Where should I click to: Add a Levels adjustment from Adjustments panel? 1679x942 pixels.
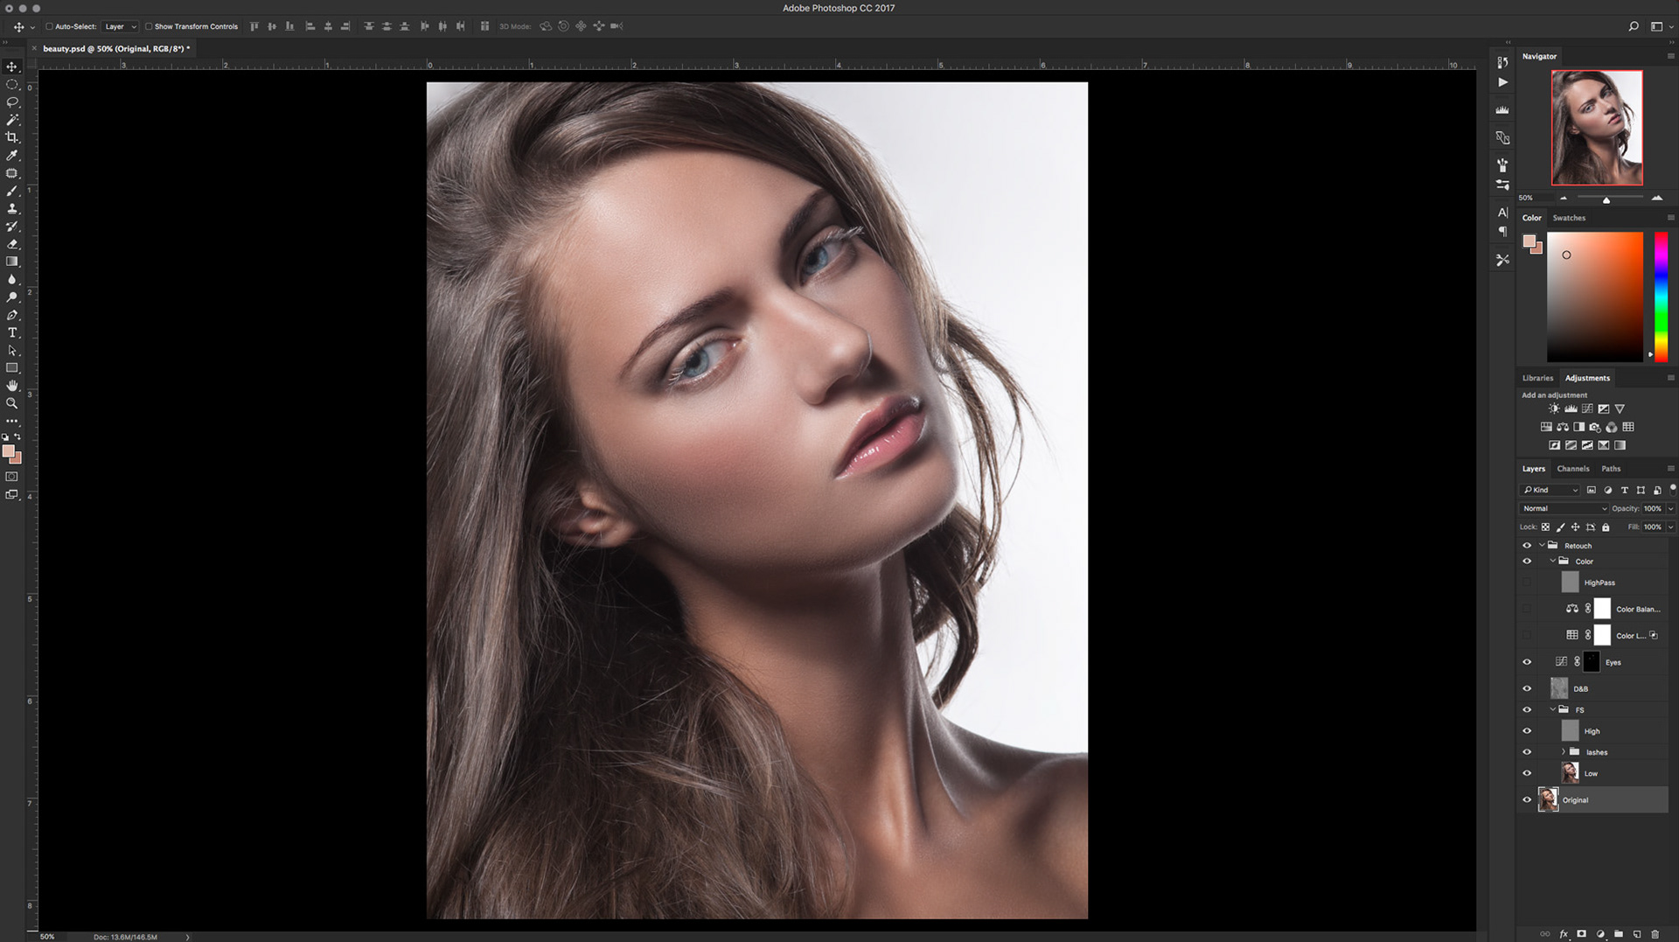[1571, 408]
